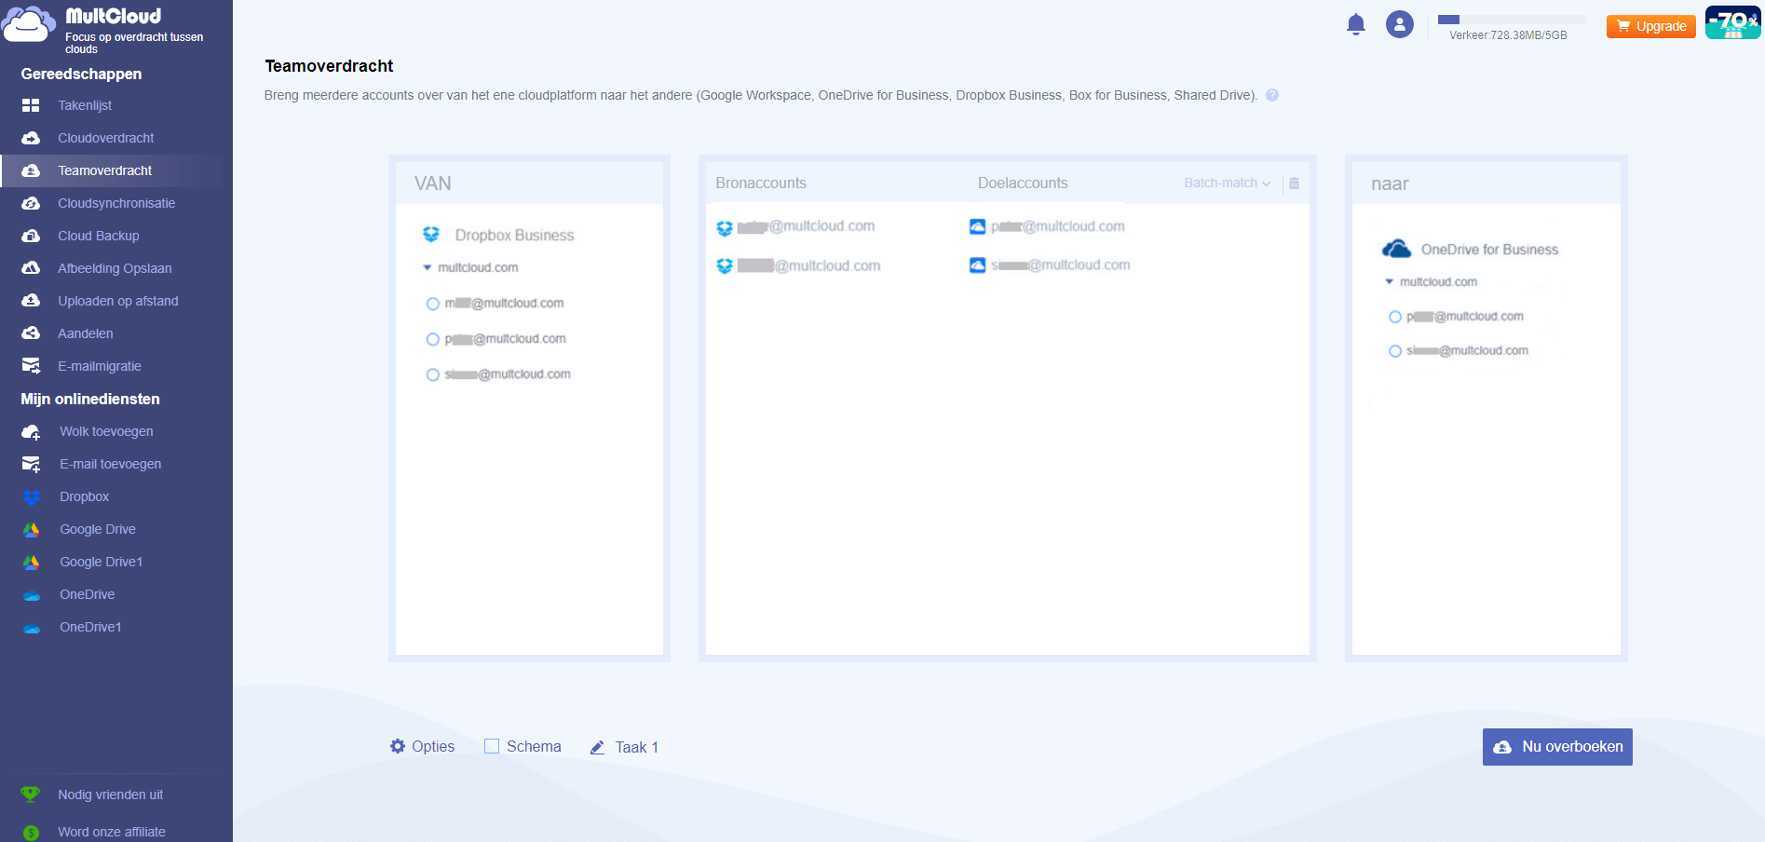1765x842 pixels.
Task: Collapse multcloud.com tree in naar panel
Action: click(1389, 281)
